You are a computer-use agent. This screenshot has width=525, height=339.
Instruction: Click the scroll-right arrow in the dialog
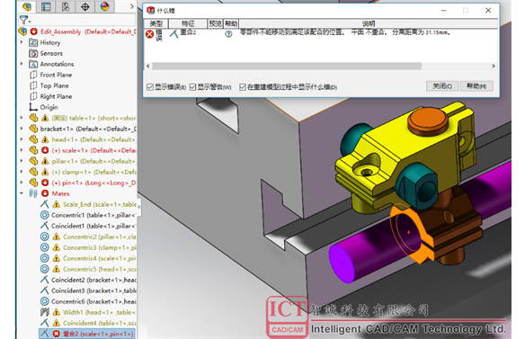[494, 66]
